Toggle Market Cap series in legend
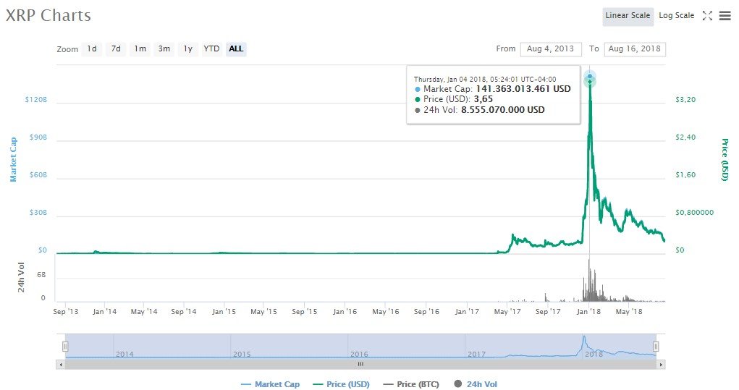 270,384
